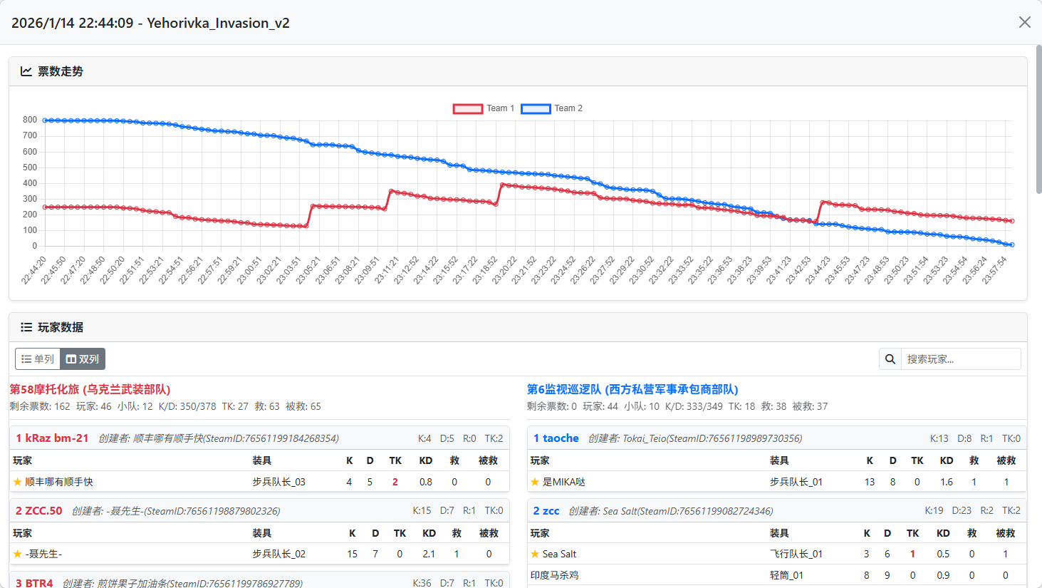The height and width of the screenshot is (588, 1042).
Task: Type in the 搜索玩家 search field
Action: (x=960, y=359)
